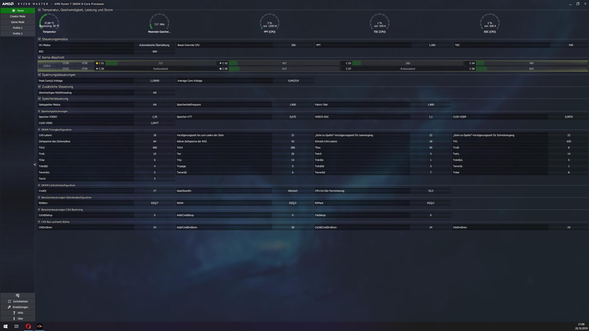This screenshot has width=589, height=331.
Task: Click the Cmd2t value 1T
Action: (154, 191)
